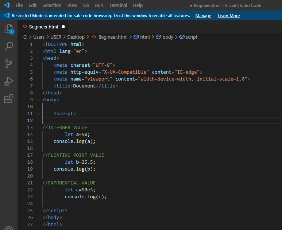282x230 pixels.
Task: Click the shield icon in Restricted Mode banner
Action: (6, 16)
